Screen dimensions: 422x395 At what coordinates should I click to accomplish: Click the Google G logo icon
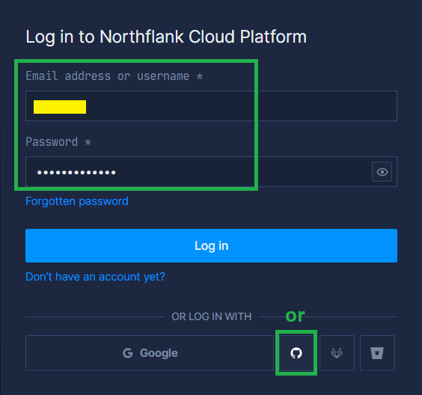pyautogui.click(x=128, y=353)
